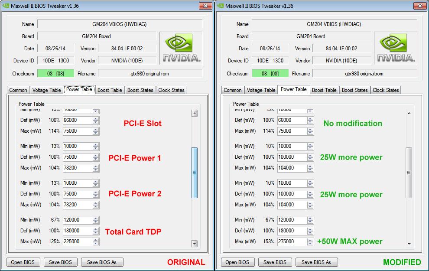Close the left Maxwell II BIOS Tweaker window
Image resolution: width=429 pixels, height=271 pixels.
205,6
